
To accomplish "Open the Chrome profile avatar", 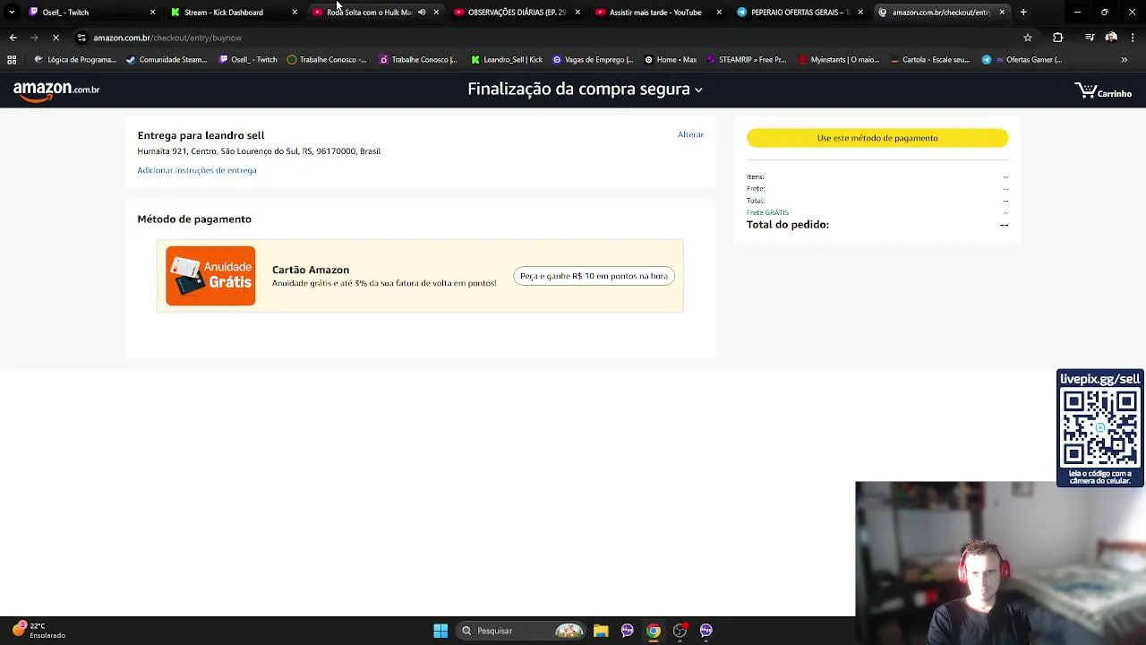I will (x=1111, y=38).
